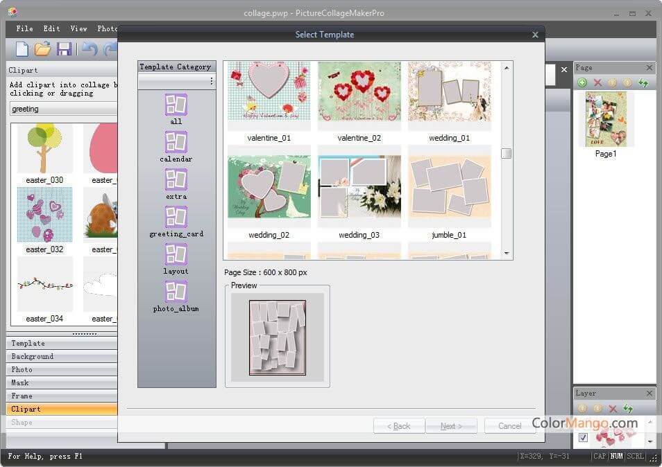Refresh pages with green arrows icon
The height and width of the screenshot is (467, 662).
(643, 82)
